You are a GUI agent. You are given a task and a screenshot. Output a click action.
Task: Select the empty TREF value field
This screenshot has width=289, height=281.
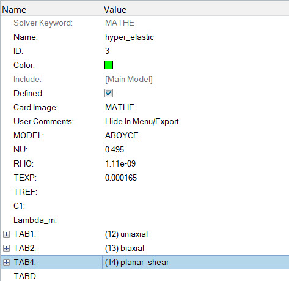click(x=196, y=192)
